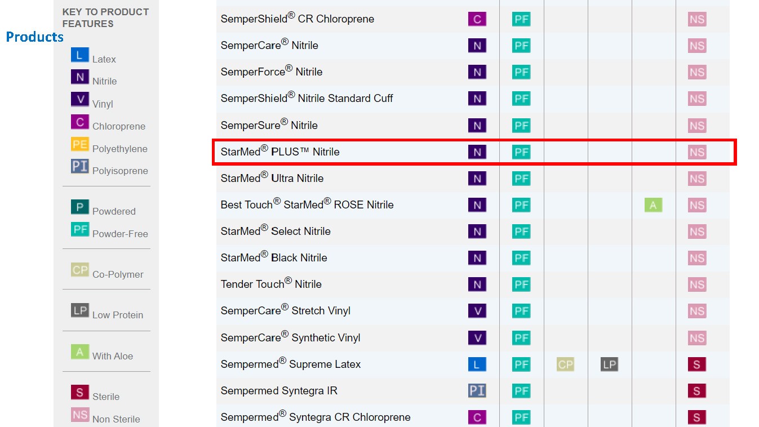
Task: Click the C icon for SemperShield CR Chloroprene
Action: pos(477,19)
